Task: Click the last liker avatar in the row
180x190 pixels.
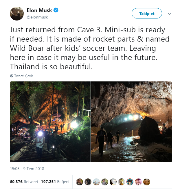Action: [147, 182]
